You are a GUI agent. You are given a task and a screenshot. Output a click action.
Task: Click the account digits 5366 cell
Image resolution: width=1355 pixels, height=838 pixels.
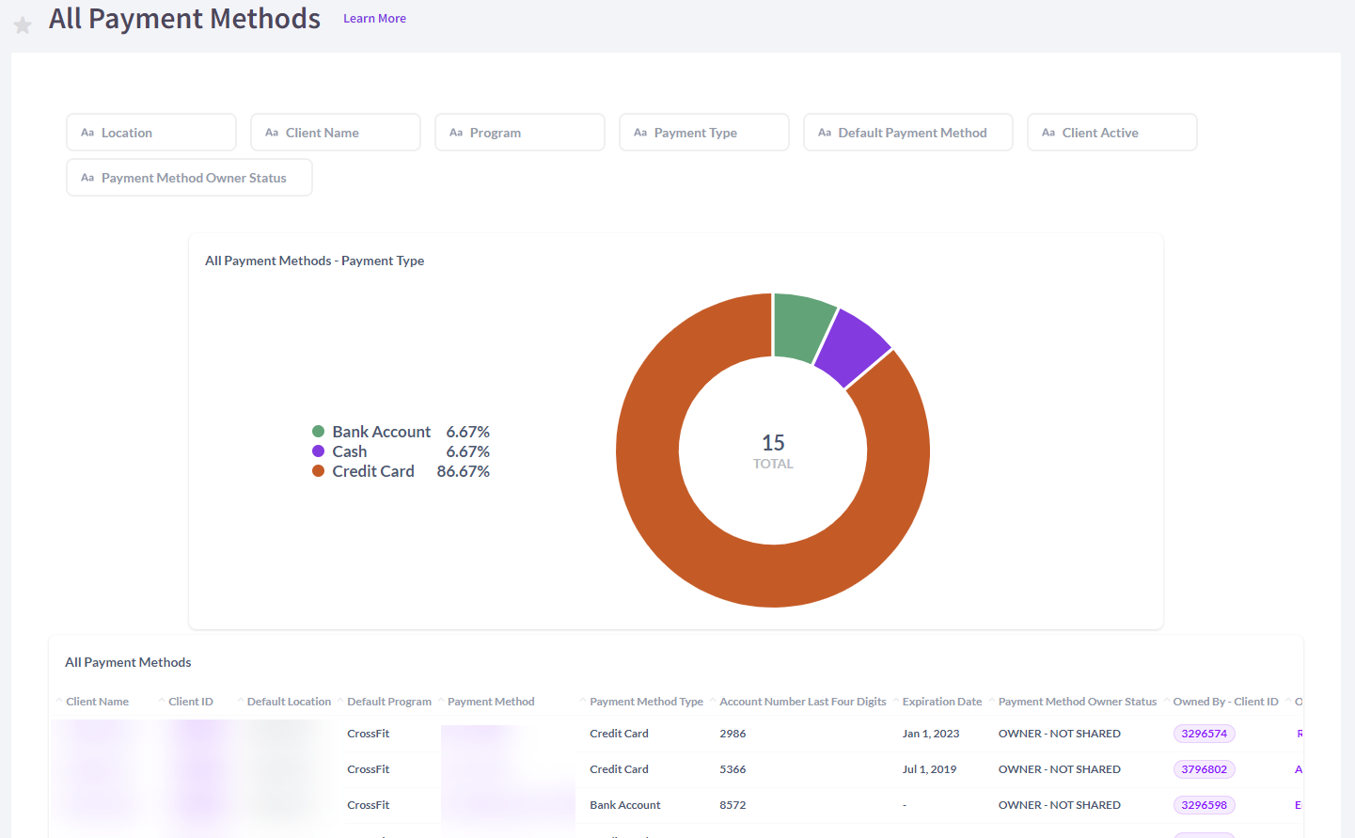[733, 769]
